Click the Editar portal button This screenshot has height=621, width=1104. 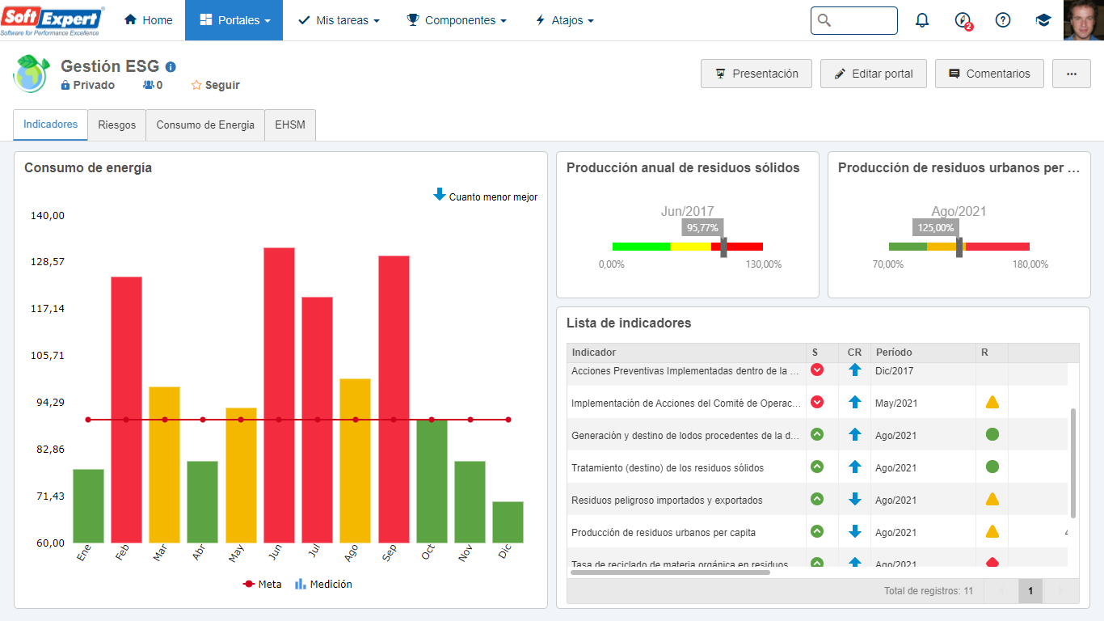(874, 74)
